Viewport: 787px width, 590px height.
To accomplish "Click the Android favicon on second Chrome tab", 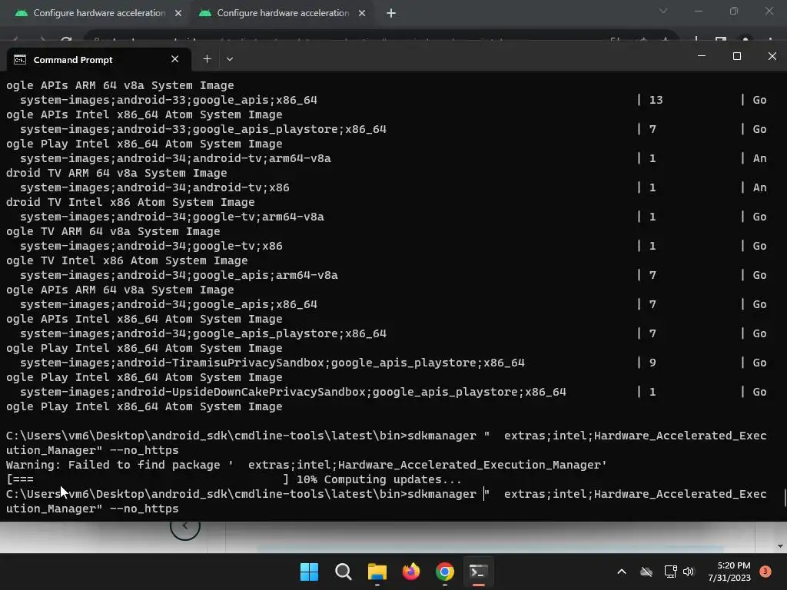I will [205, 13].
